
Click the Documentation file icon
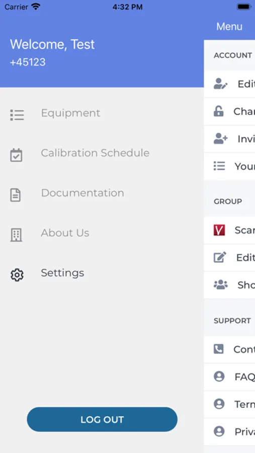(16, 195)
